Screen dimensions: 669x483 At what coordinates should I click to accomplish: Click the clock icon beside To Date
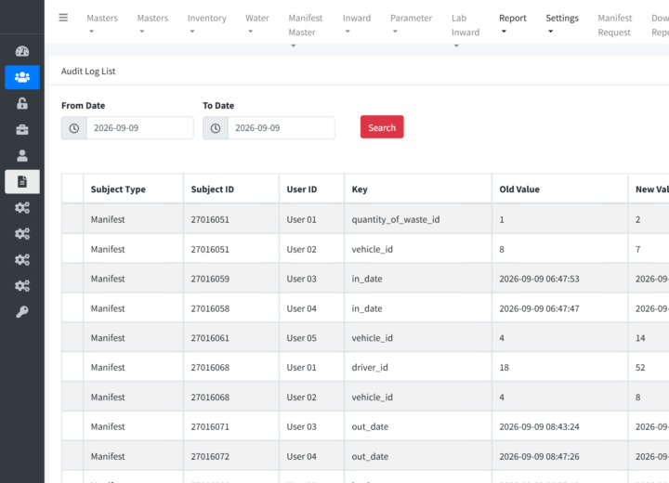(216, 128)
